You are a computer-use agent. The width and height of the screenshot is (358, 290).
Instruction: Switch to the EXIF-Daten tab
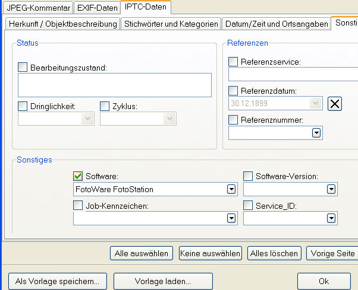pyautogui.click(x=98, y=7)
